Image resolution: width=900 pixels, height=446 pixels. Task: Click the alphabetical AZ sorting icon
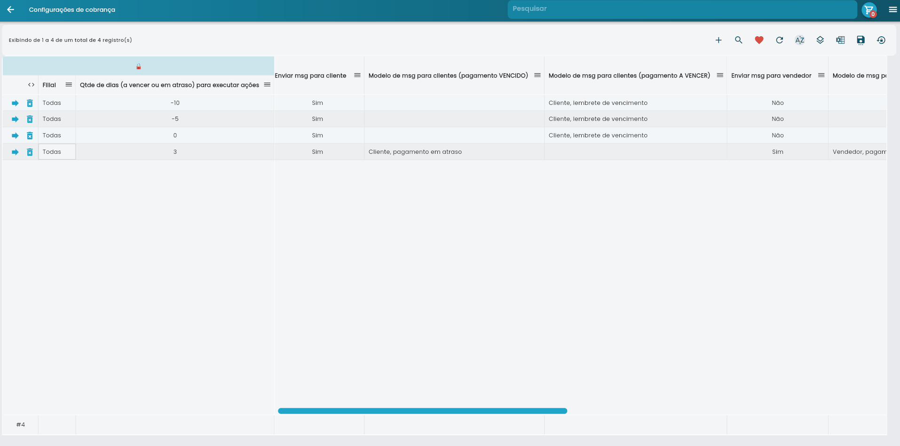pyautogui.click(x=799, y=40)
